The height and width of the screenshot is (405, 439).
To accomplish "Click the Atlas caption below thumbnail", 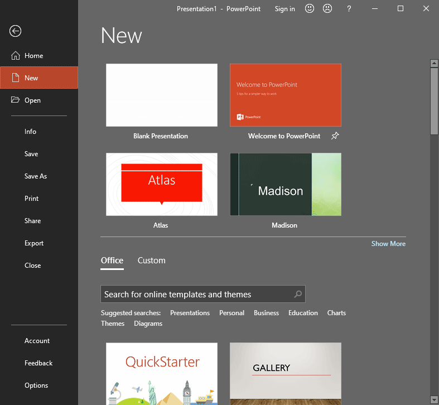I will coord(161,225).
